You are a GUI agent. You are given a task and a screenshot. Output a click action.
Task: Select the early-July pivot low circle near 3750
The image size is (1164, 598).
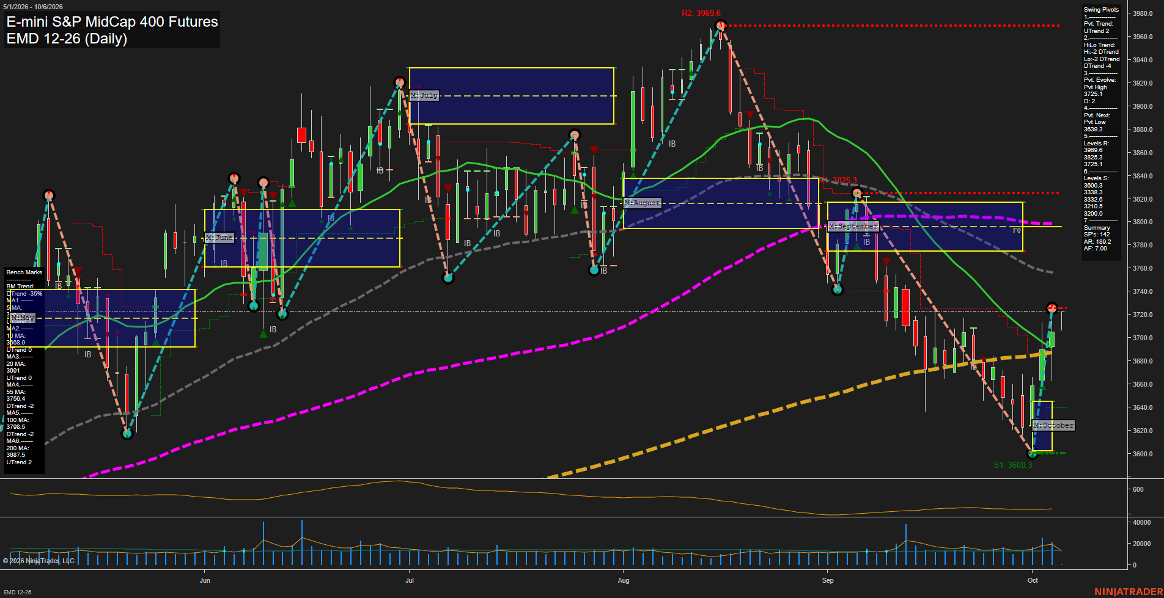448,278
